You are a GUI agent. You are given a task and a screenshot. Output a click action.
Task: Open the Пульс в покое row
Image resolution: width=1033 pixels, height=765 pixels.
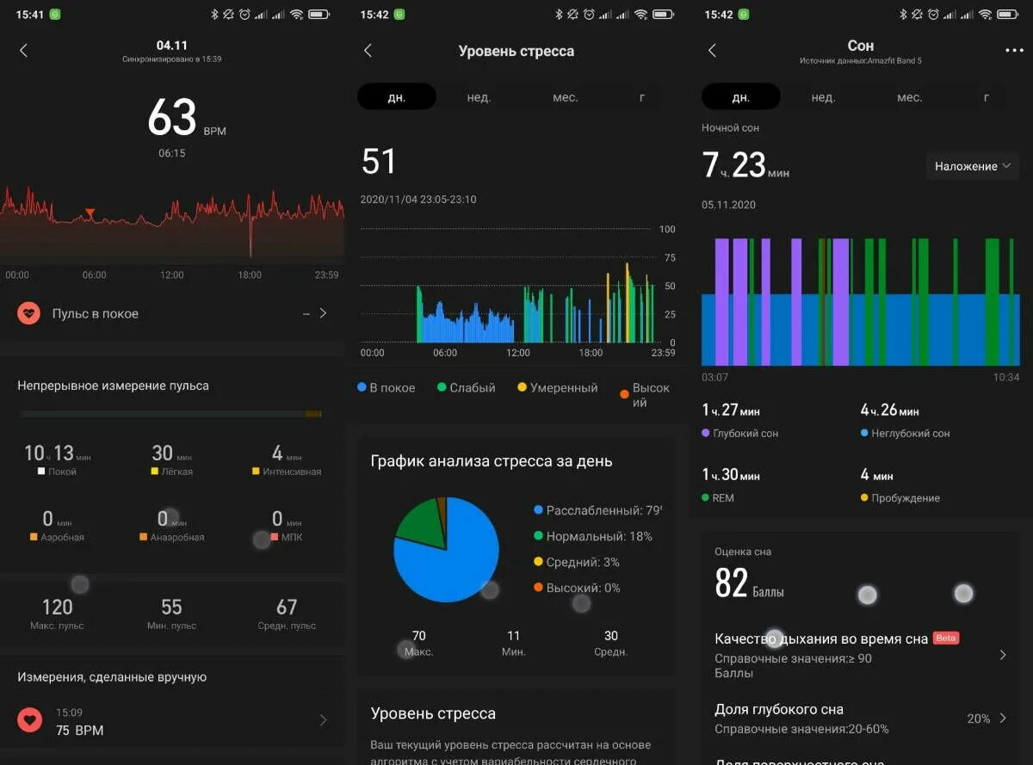click(172, 313)
